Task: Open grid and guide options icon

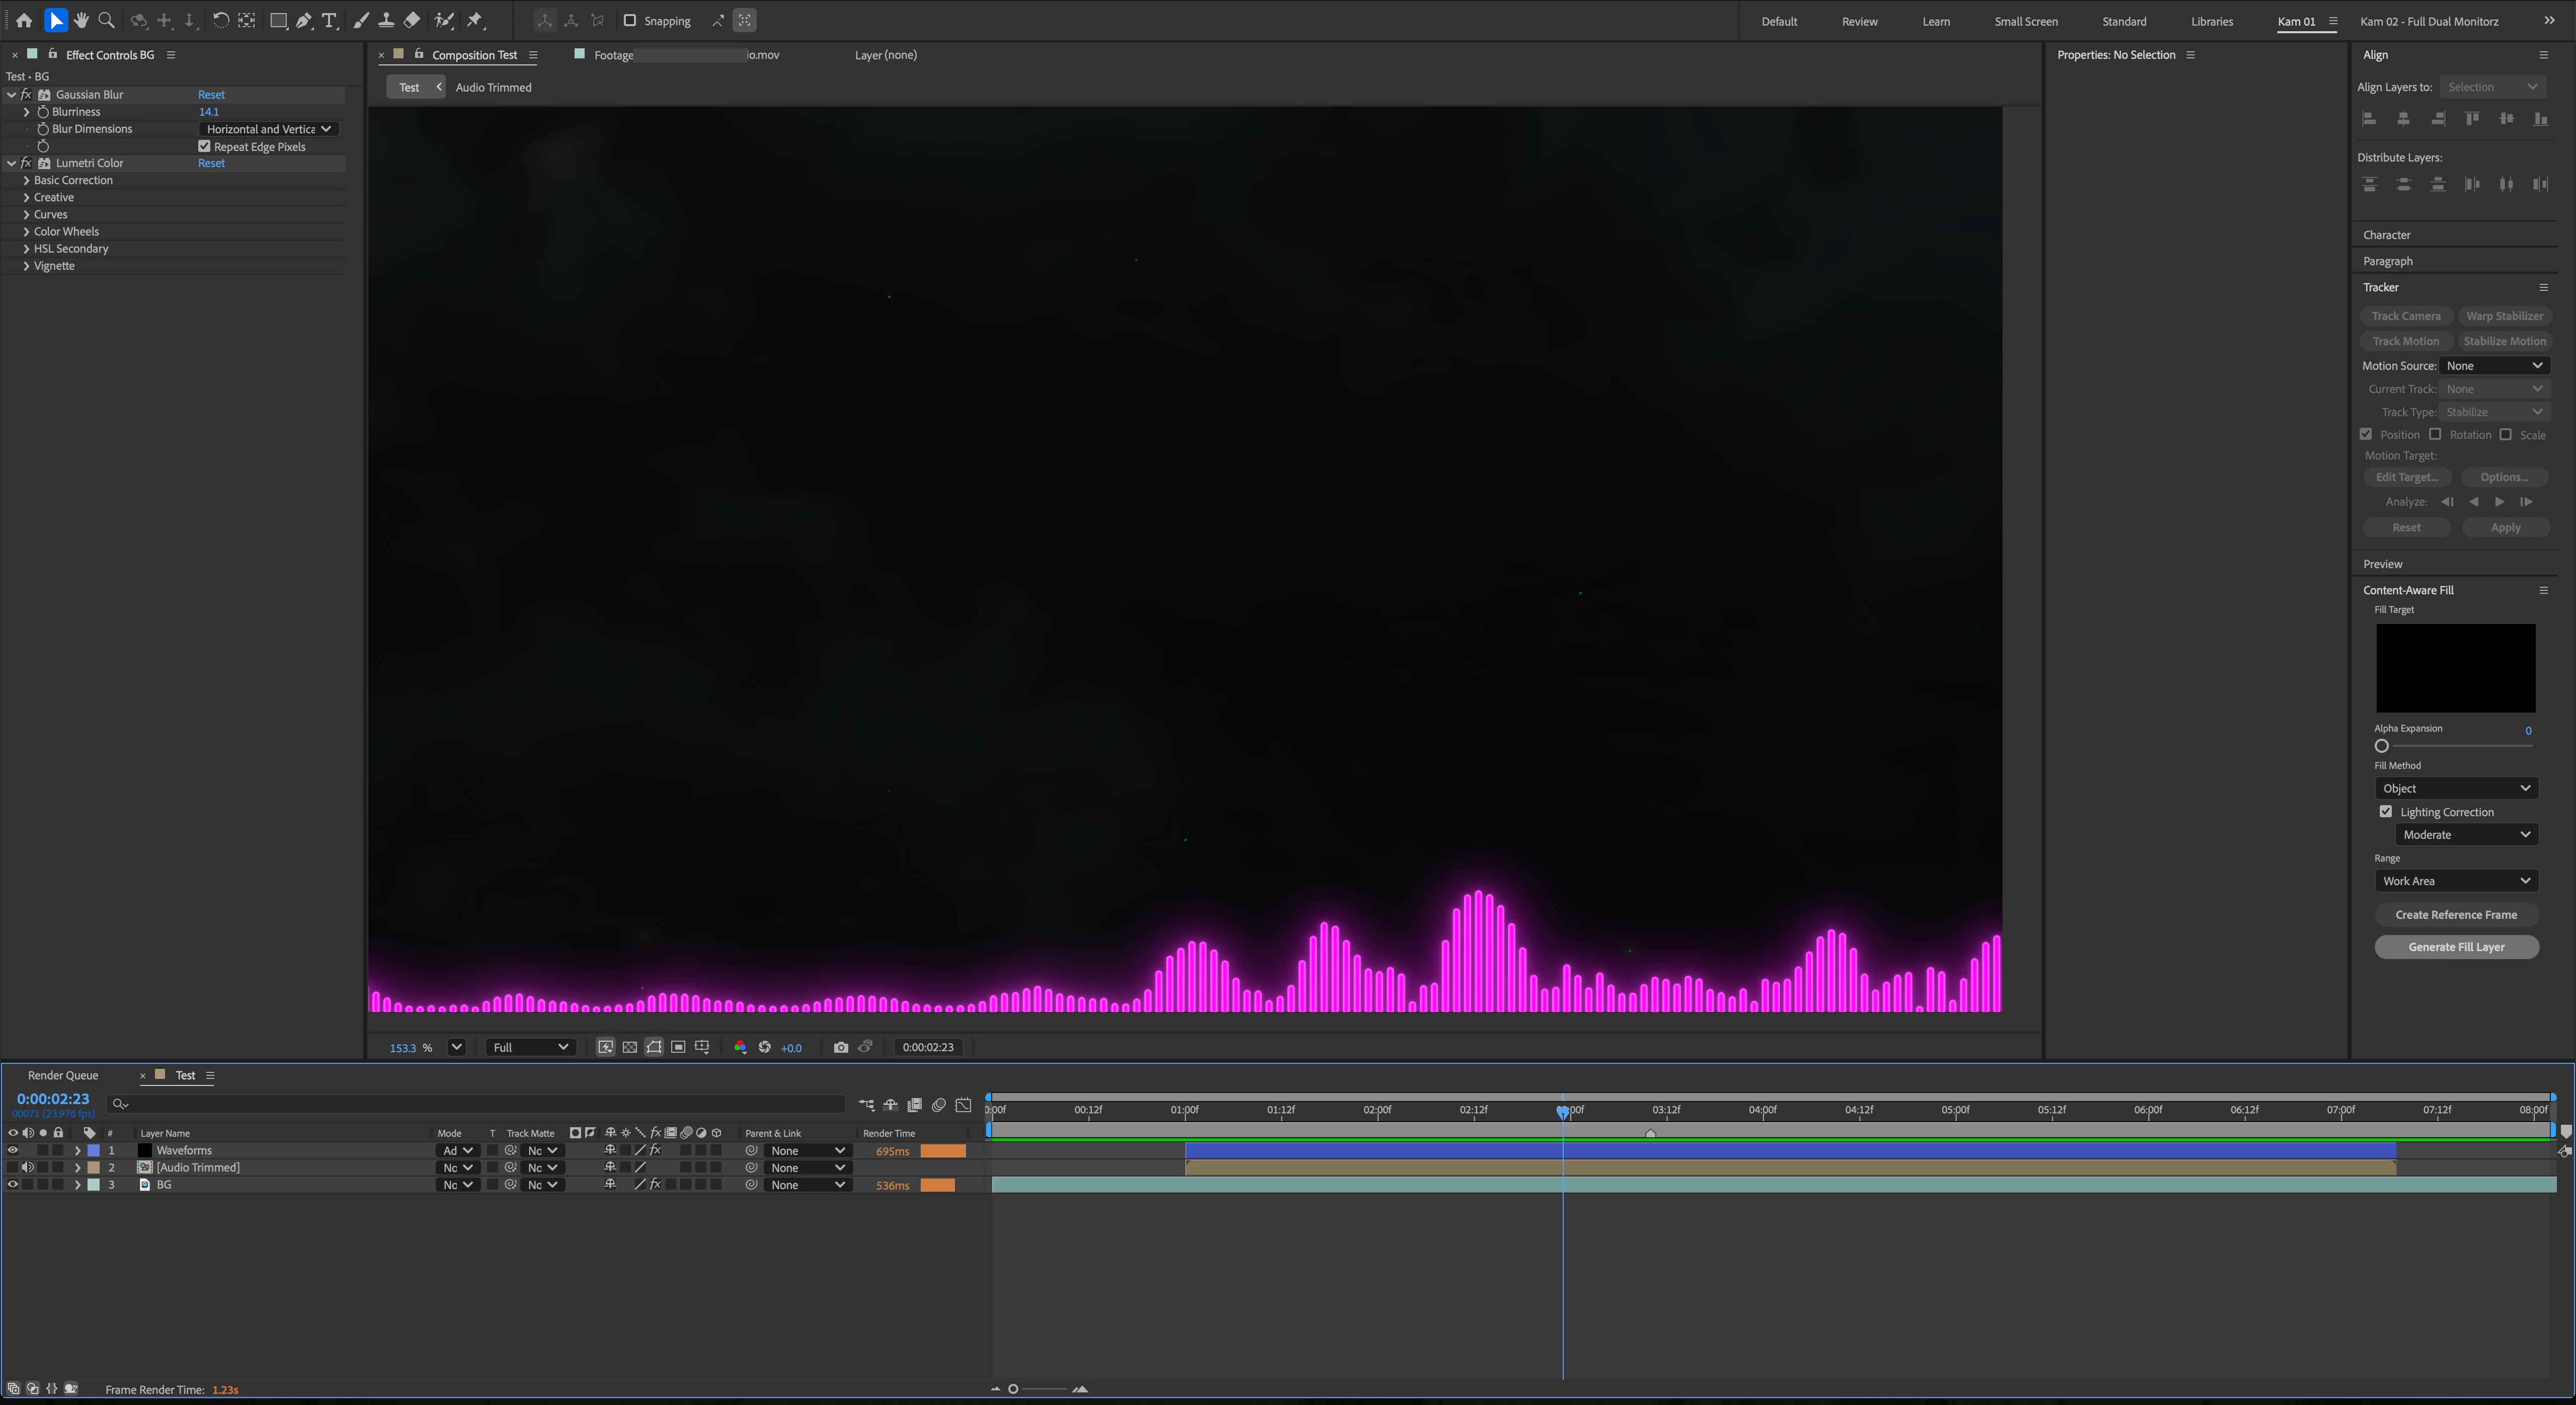Action: [702, 1047]
